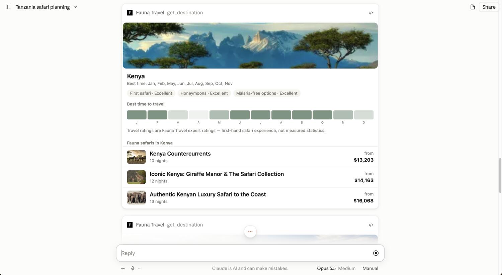Click the Manual mode selector
Viewport: 502px width, 275px height.
(x=370, y=268)
